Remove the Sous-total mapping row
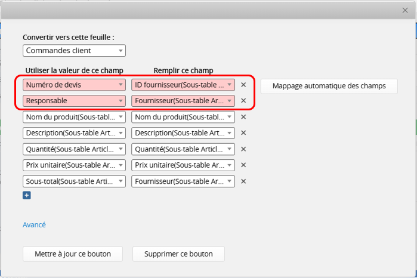 coord(243,181)
